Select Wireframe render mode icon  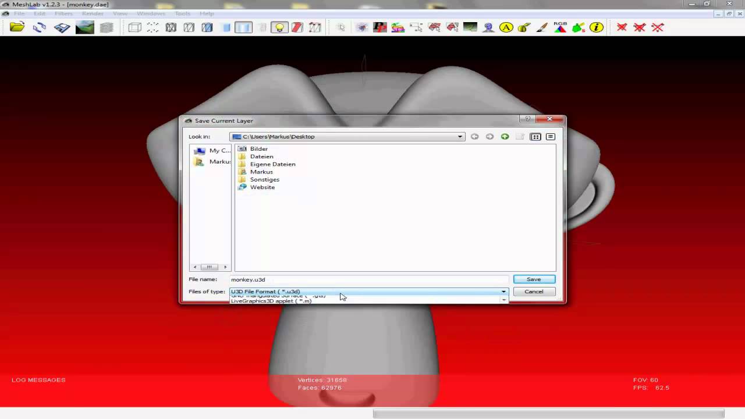coord(171,27)
